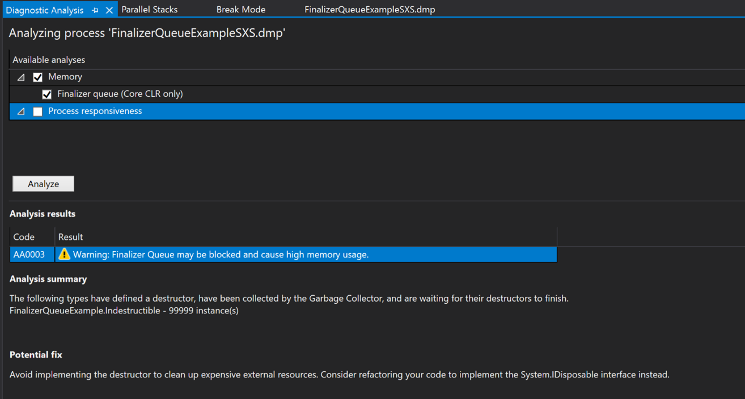
Task: Click the Result column header
Action: 71,236
